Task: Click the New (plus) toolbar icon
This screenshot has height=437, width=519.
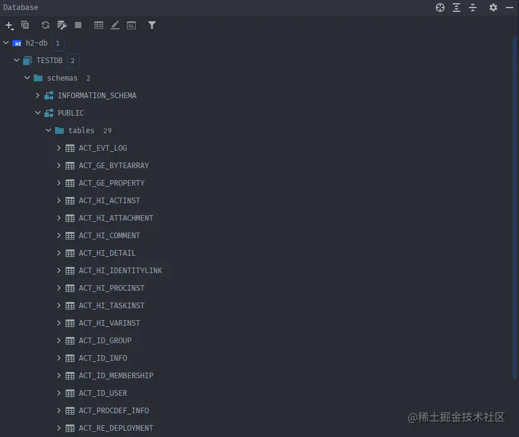Action: point(9,26)
